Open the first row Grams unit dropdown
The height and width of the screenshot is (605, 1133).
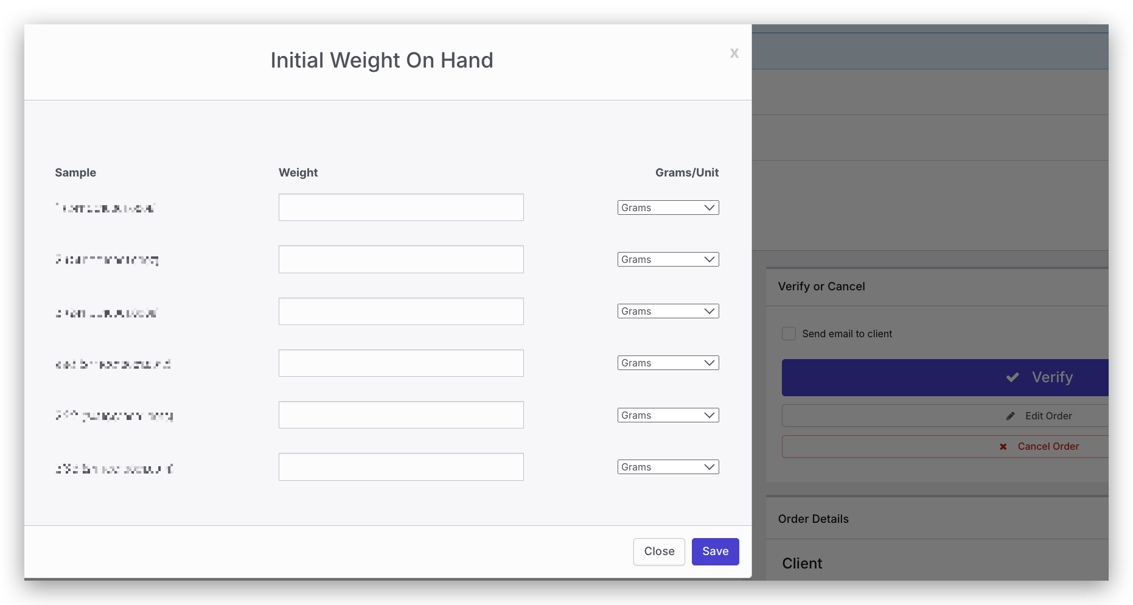(668, 208)
